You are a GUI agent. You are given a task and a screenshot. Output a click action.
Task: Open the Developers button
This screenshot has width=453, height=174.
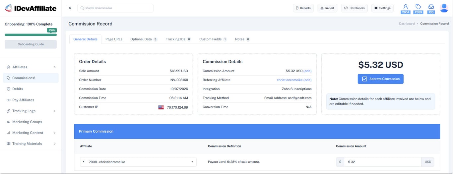pos(354,8)
